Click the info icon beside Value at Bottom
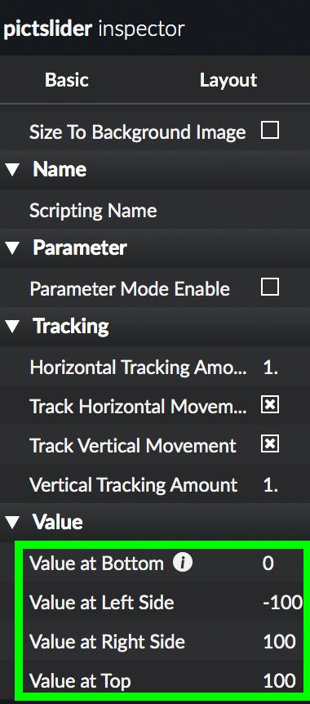This screenshot has height=704, width=310. 183,563
